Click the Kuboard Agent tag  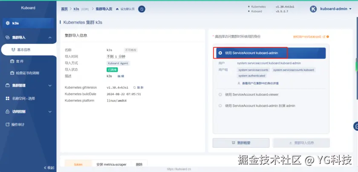click(x=118, y=63)
